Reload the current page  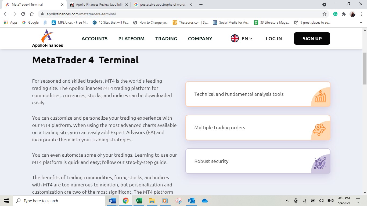[23, 14]
